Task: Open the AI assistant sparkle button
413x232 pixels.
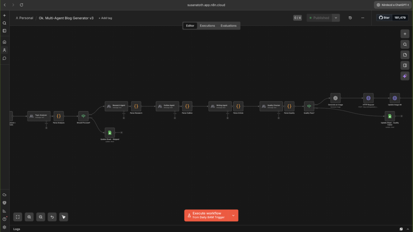Action: (405, 76)
